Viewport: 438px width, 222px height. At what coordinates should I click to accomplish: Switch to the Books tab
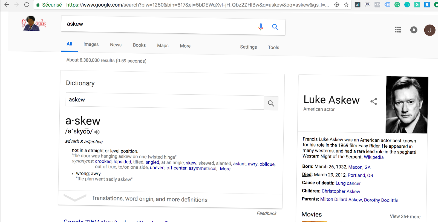coord(139,45)
